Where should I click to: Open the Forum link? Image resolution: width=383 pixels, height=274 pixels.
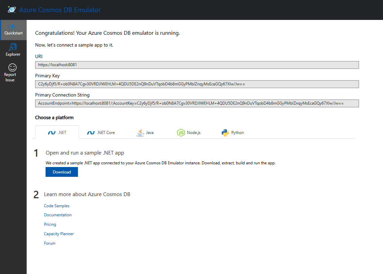point(50,243)
